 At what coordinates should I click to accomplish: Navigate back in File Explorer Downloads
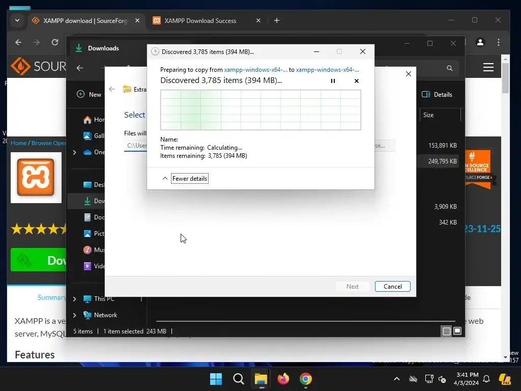coord(80,68)
